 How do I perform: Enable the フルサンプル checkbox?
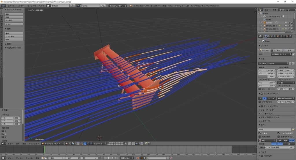pyautogui.click(x=260, y=102)
